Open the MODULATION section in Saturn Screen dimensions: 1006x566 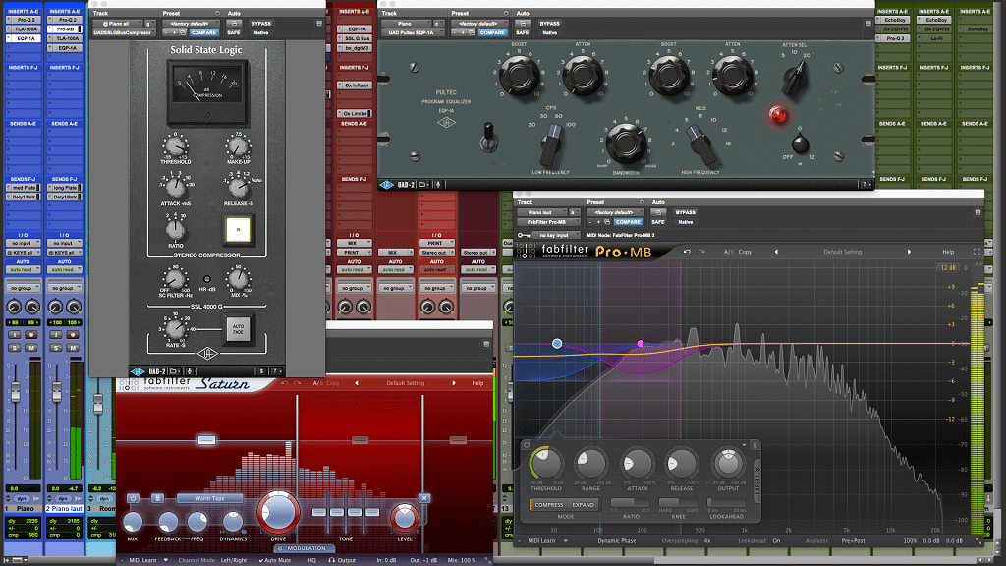303,548
